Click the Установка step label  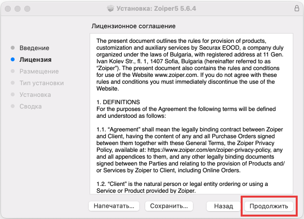point(35,95)
